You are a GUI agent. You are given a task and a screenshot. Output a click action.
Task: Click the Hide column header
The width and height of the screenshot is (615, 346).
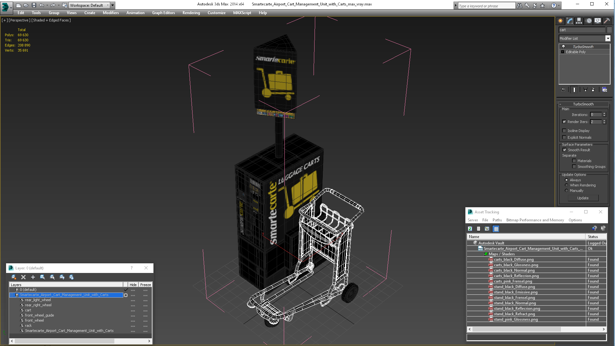[x=133, y=285]
